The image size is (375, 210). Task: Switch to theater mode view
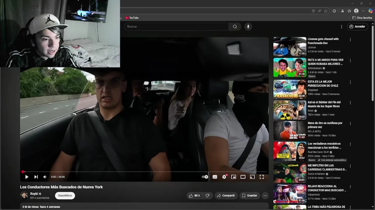[x=243, y=177]
